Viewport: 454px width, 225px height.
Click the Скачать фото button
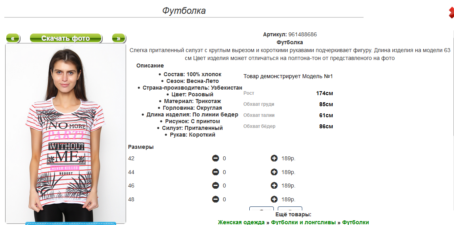pyautogui.click(x=66, y=38)
